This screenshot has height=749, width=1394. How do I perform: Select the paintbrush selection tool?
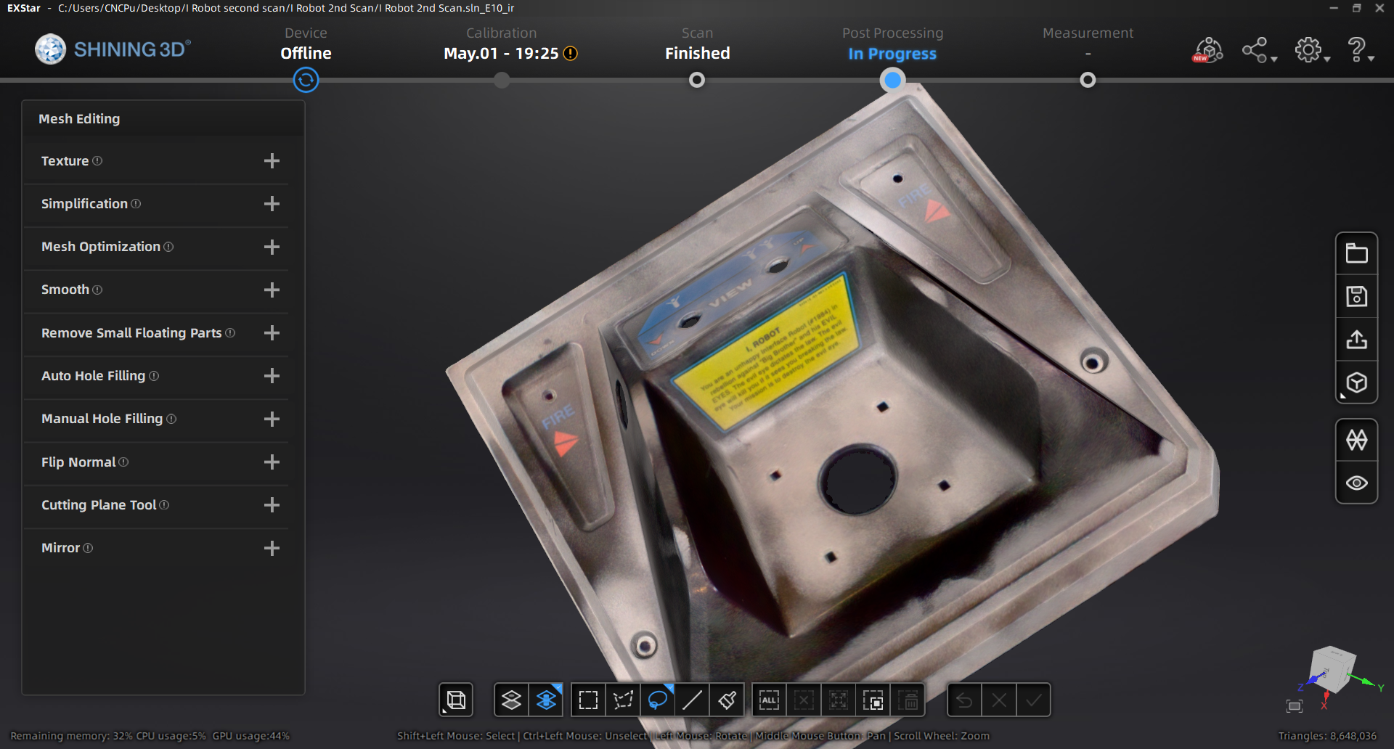click(x=727, y=699)
